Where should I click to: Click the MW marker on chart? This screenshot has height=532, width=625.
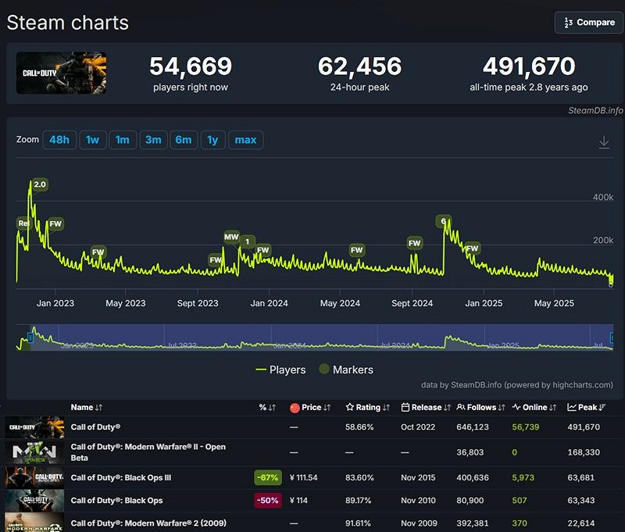coord(231,237)
